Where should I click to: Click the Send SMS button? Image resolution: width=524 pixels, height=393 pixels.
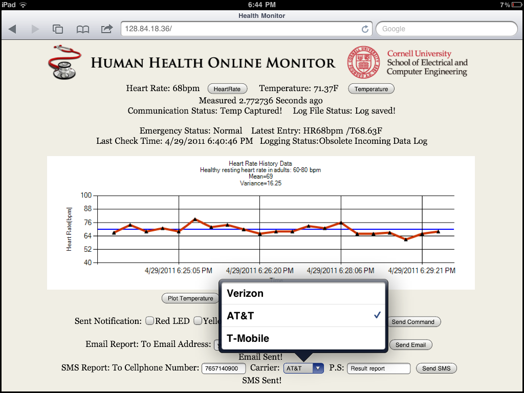point(436,368)
